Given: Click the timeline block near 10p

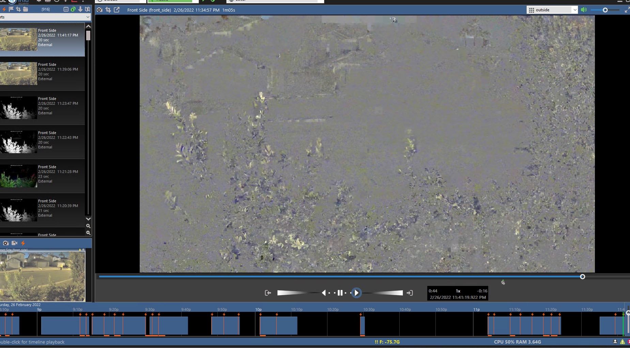Looking at the screenshot, I should click(x=278, y=325).
